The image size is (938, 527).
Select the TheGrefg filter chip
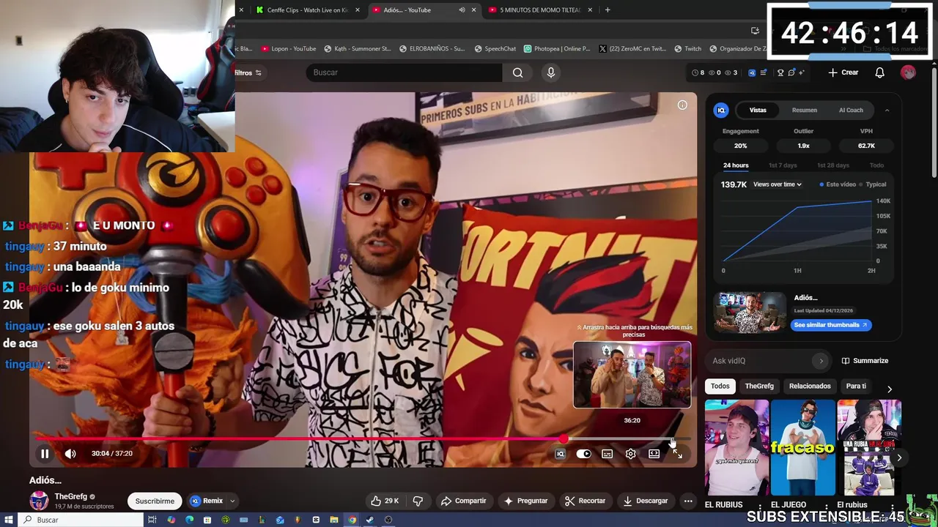[759, 386]
